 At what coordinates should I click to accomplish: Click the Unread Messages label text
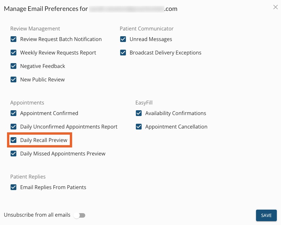pyautogui.click(x=151, y=39)
